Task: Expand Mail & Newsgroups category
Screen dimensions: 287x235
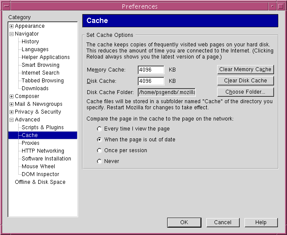Action: pos(11,104)
